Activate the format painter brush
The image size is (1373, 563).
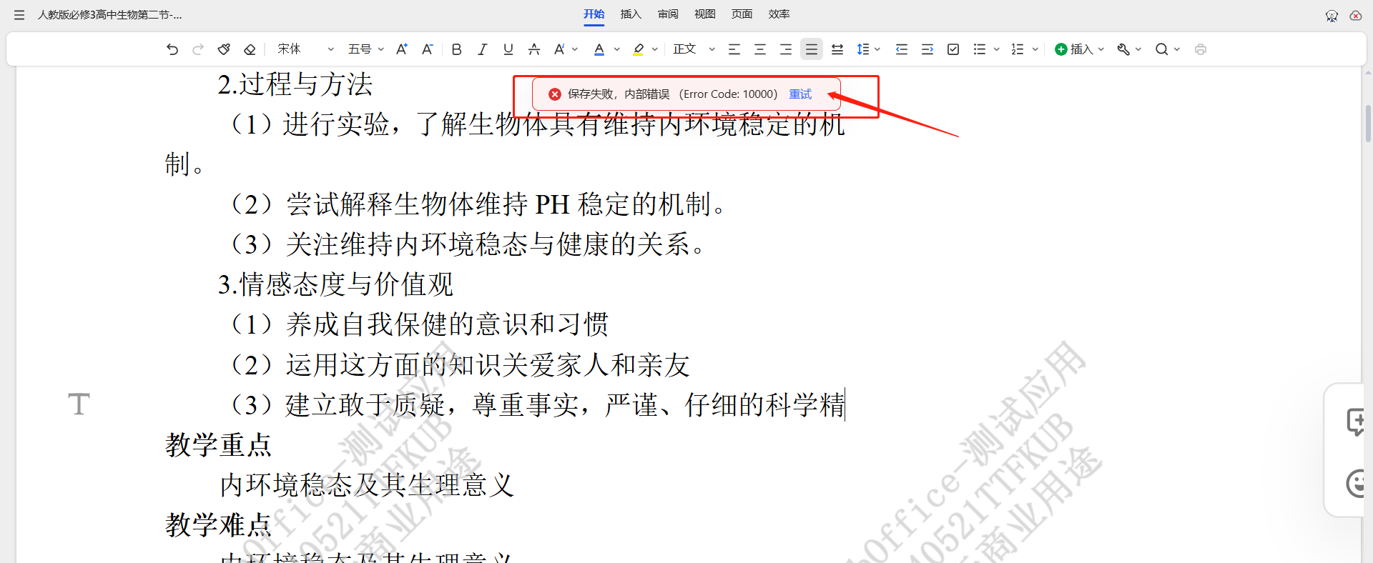tap(224, 49)
